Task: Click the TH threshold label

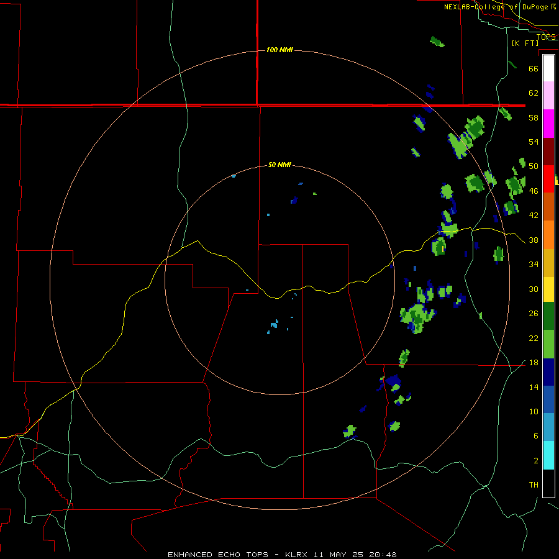Action: click(x=534, y=485)
